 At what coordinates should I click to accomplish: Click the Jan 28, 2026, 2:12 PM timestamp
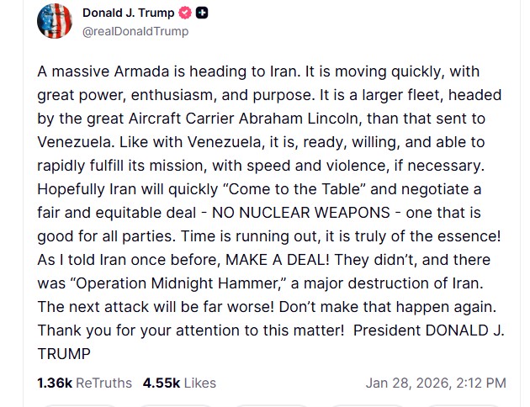[436, 383]
